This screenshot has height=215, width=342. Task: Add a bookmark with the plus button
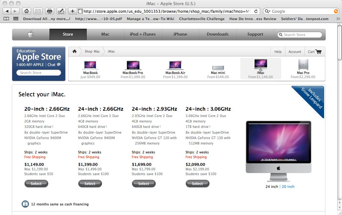[x=73, y=11]
